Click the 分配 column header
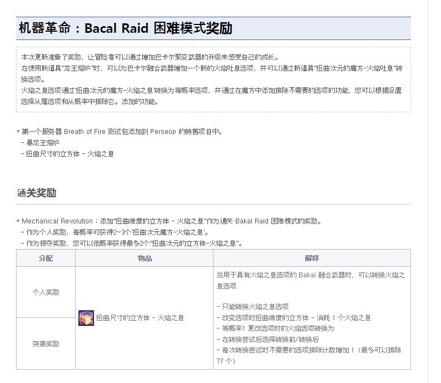The image size is (441, 383). click(x=46, y=258)
